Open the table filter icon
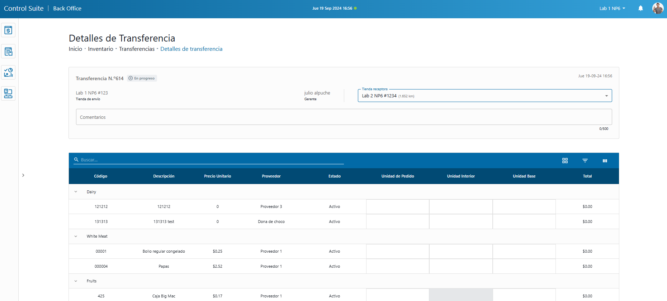The height and width of the screenshot is (301, 667). (585, 161)
